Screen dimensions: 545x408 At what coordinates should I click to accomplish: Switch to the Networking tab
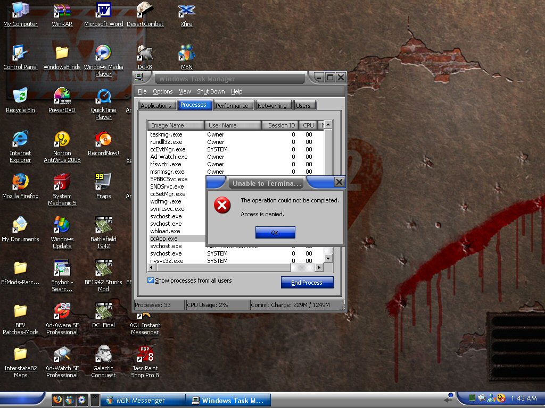[x=272, y=106]
